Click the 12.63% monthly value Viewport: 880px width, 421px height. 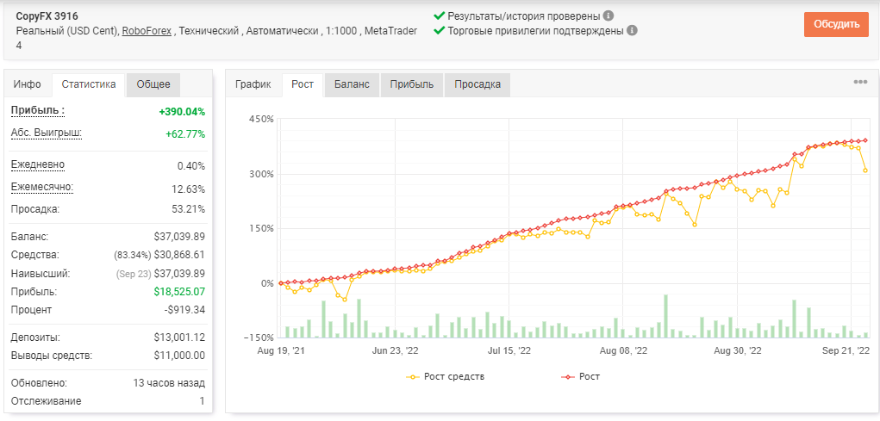[x=189, y=189]
